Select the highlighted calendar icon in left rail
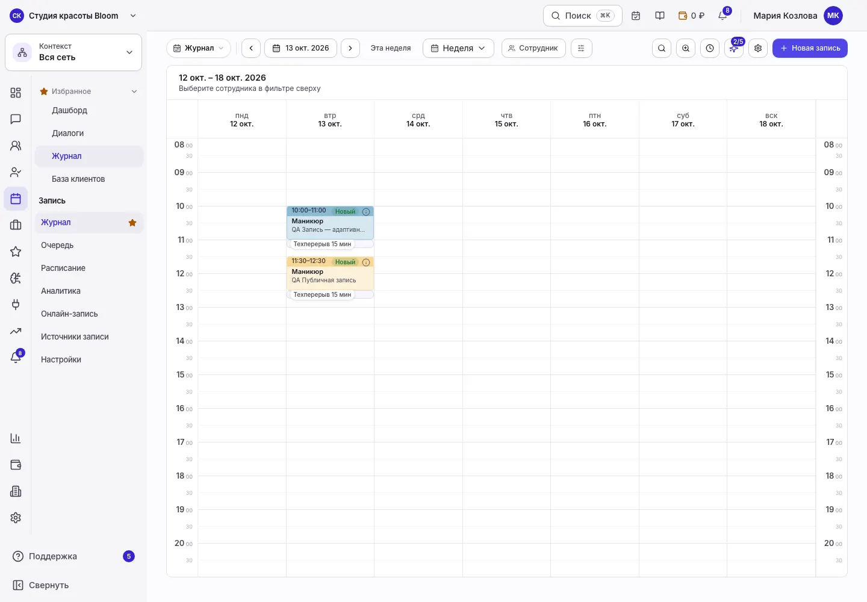 click(x=16, y=199)
